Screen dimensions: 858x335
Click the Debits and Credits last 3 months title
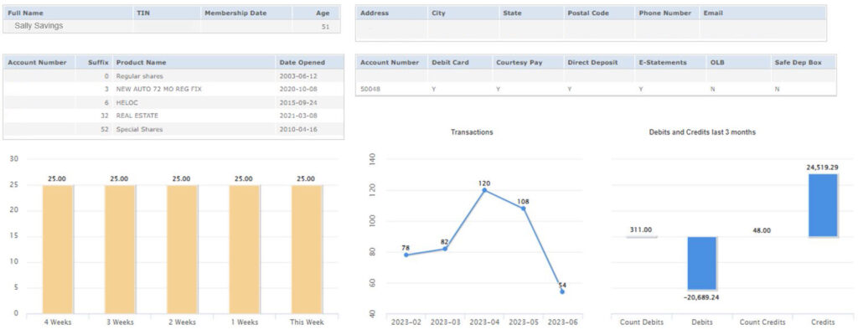702,132
